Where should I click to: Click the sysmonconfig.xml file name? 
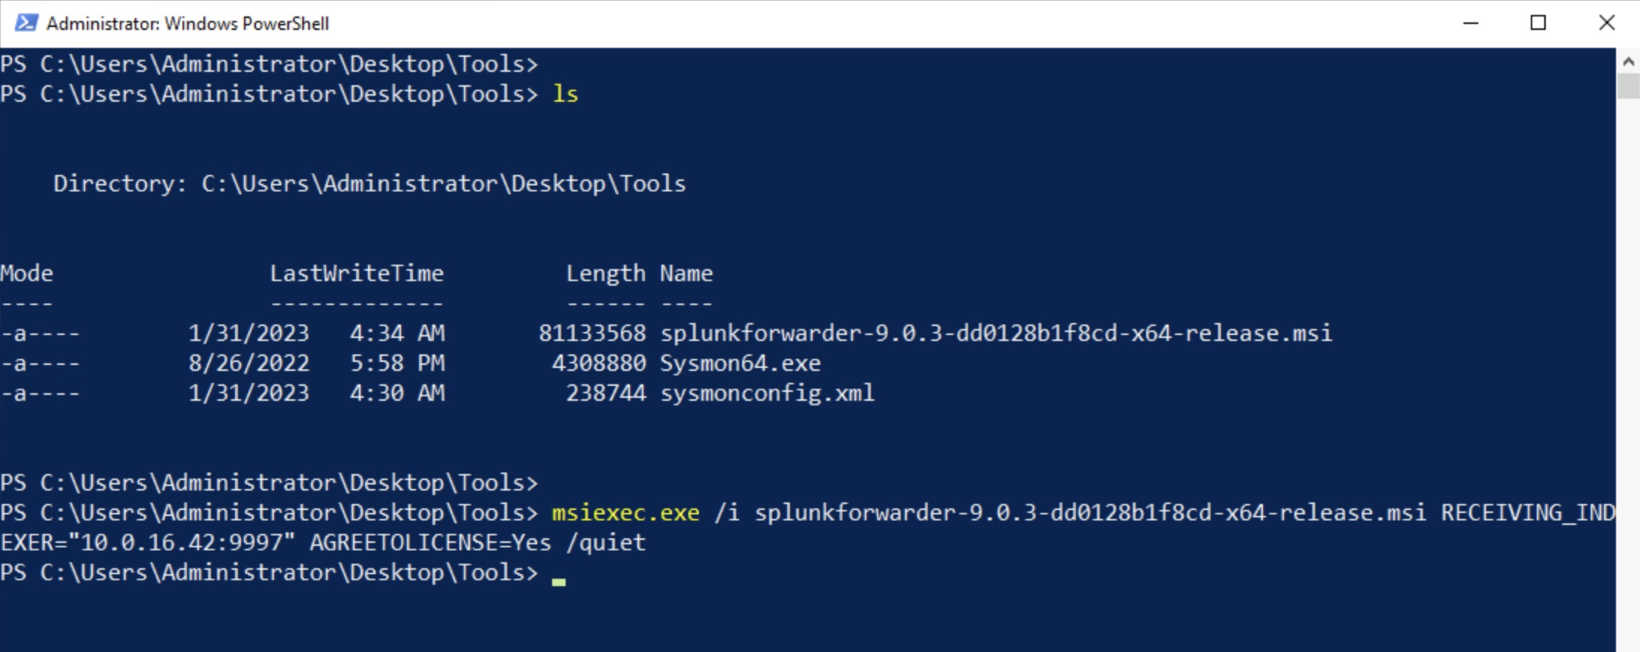coord(767,393)
